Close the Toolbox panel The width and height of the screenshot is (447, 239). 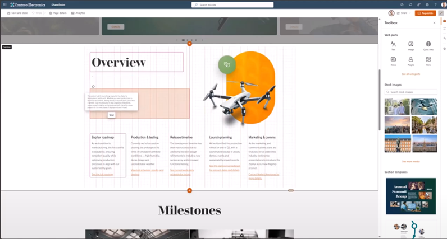pos(434,23)
